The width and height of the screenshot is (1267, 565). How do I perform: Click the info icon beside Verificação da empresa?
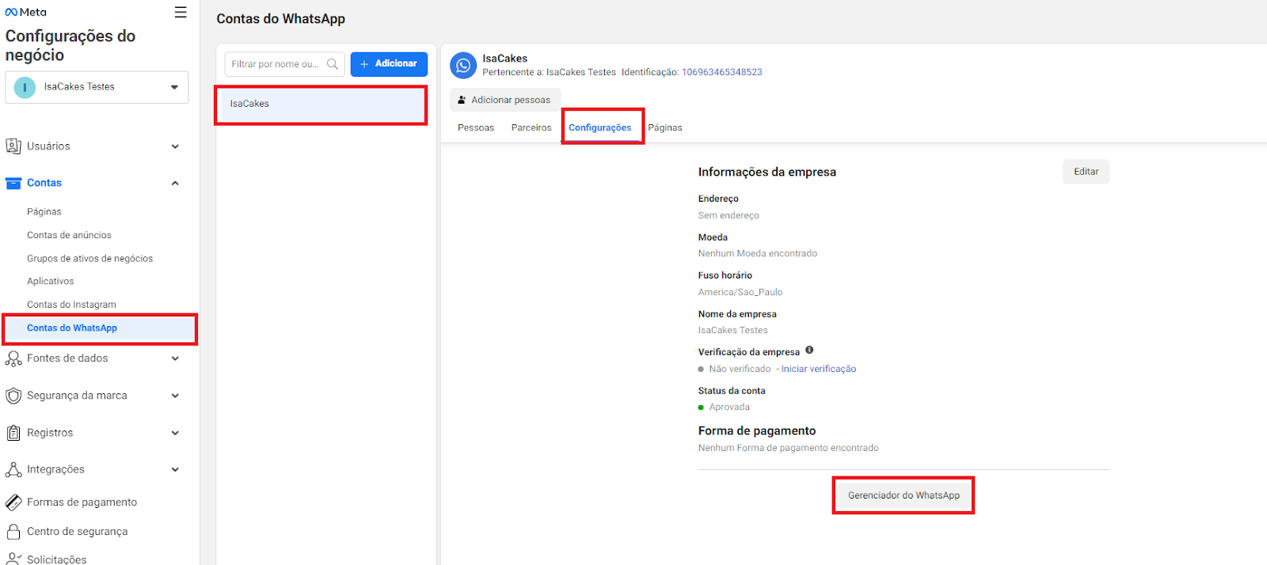pyautogui.click(x=809, y=350)
